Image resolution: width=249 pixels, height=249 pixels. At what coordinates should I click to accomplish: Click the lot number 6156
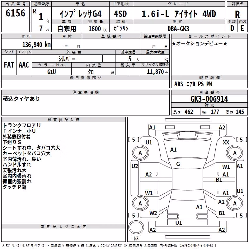tap(15, 13)
